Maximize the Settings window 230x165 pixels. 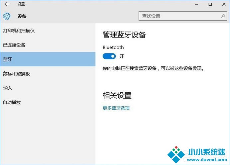tap(210, 4)
